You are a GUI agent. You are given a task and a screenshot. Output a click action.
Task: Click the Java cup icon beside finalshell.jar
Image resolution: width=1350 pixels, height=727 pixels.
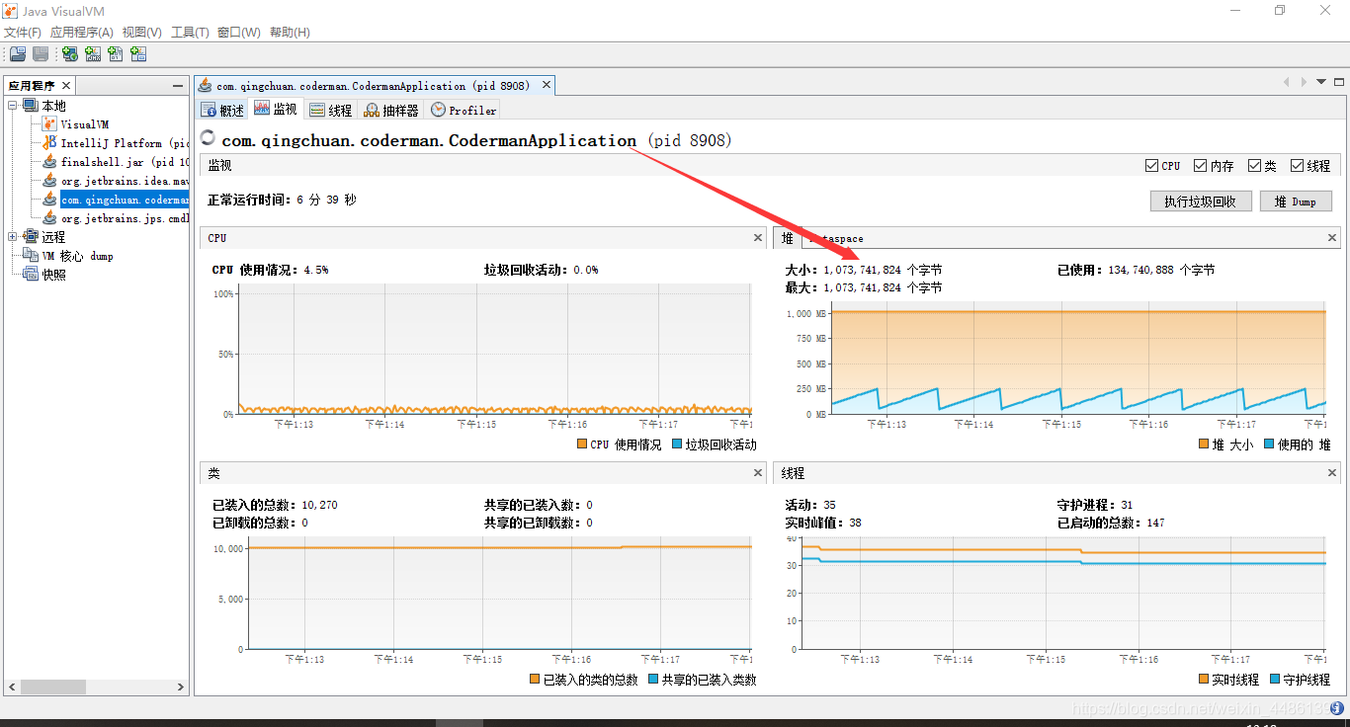49,162
